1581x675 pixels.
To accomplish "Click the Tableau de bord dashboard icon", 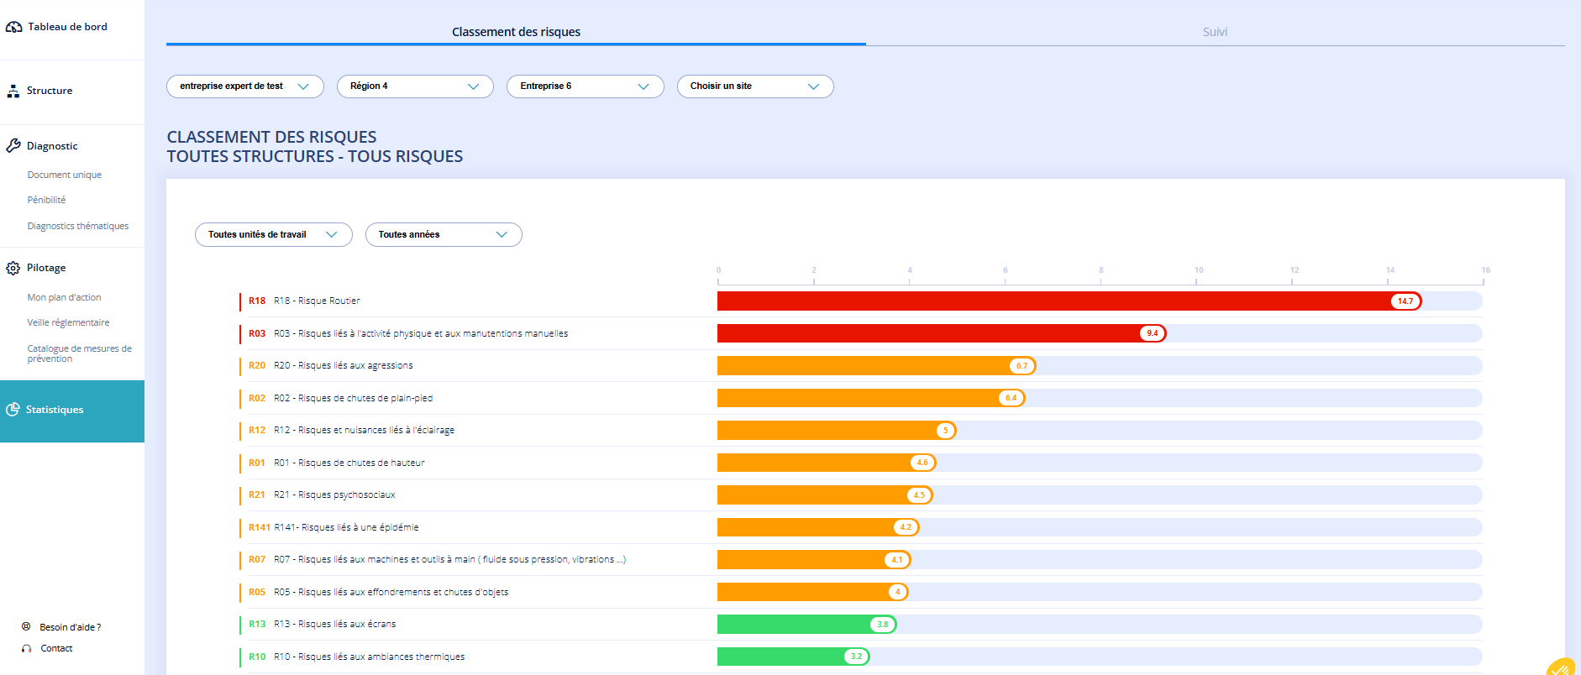I will (x=14, y=27).
